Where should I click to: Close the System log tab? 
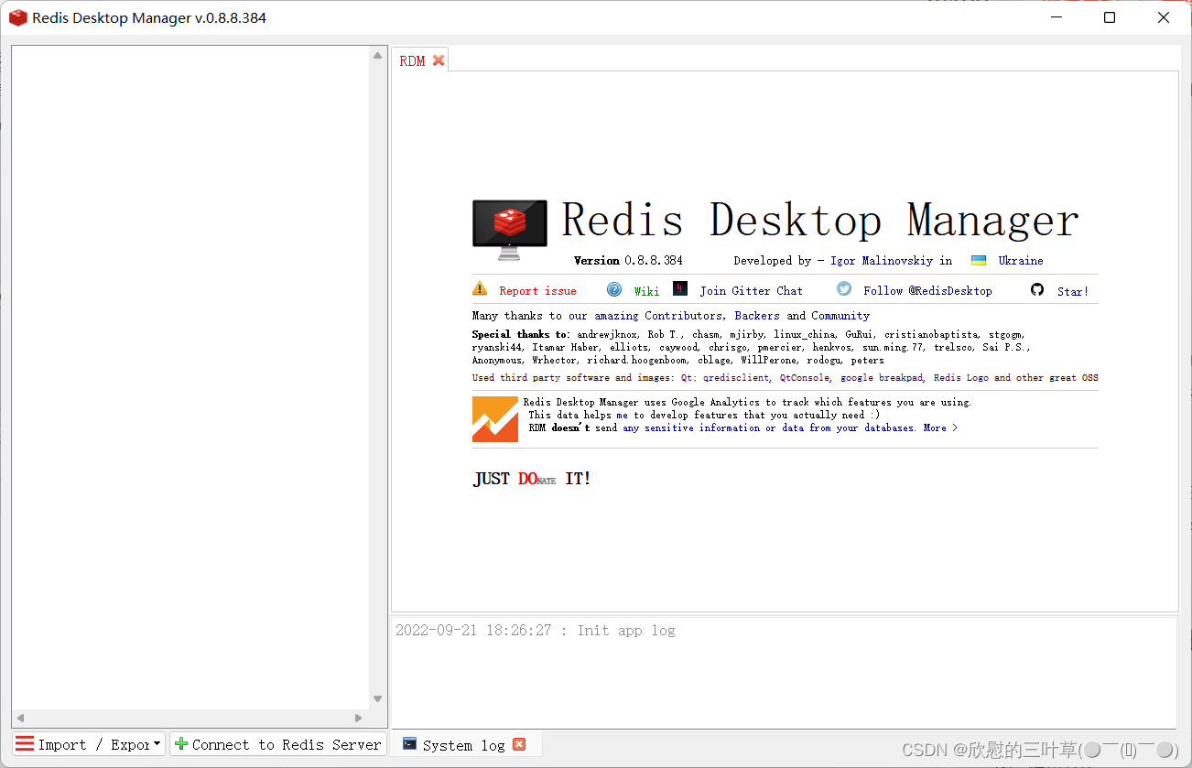click(x=519, y=744)
